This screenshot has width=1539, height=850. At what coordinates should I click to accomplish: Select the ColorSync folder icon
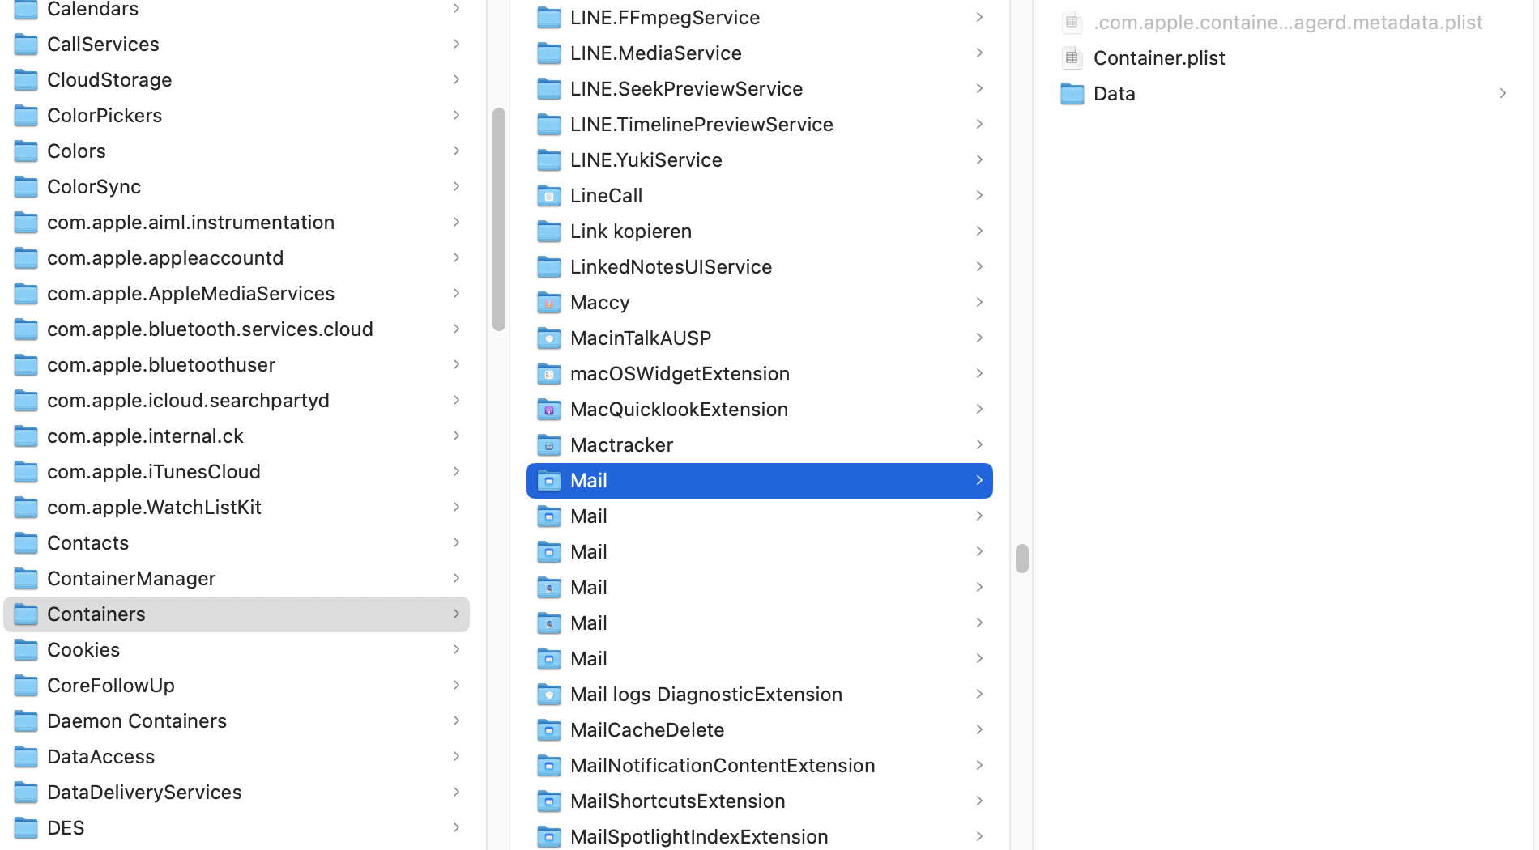26,187
